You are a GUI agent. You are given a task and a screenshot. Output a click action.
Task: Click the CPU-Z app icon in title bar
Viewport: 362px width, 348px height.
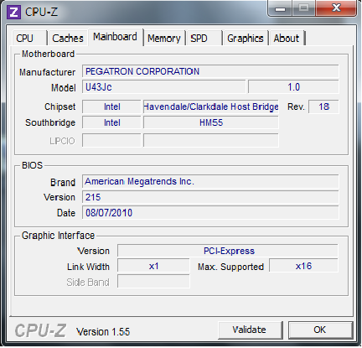tap(14, 12)
